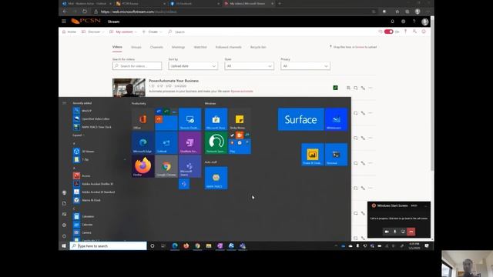The height and width of the screenshot is (277, 493).
Task: Open the Sticky Notes tile
Action: click(240, 119)
